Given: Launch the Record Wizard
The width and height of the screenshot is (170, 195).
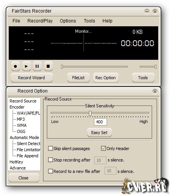Looking at the screenshot, I should (32, 78).
